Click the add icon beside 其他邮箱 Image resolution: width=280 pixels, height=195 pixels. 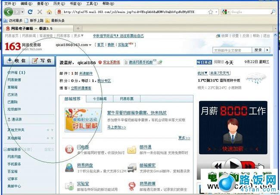(x=48, y=138)
